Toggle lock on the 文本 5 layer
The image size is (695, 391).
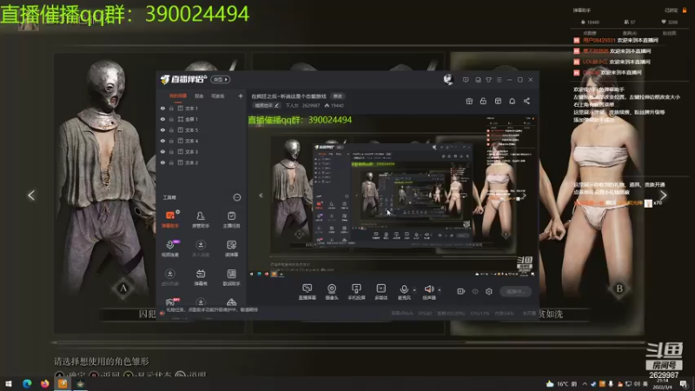tap(171, 129)
